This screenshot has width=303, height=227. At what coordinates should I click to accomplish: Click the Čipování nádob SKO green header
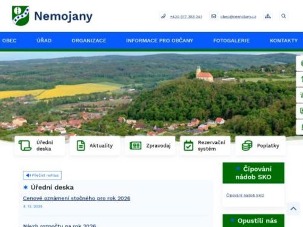(253, 173)
